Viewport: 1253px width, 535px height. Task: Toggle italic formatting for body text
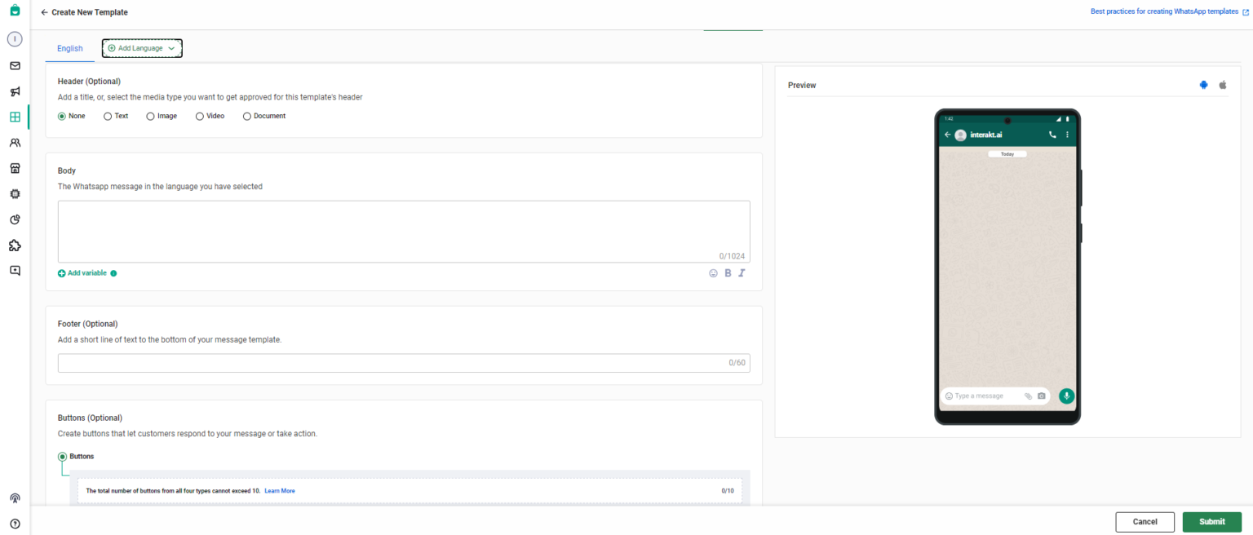[741, 272]
